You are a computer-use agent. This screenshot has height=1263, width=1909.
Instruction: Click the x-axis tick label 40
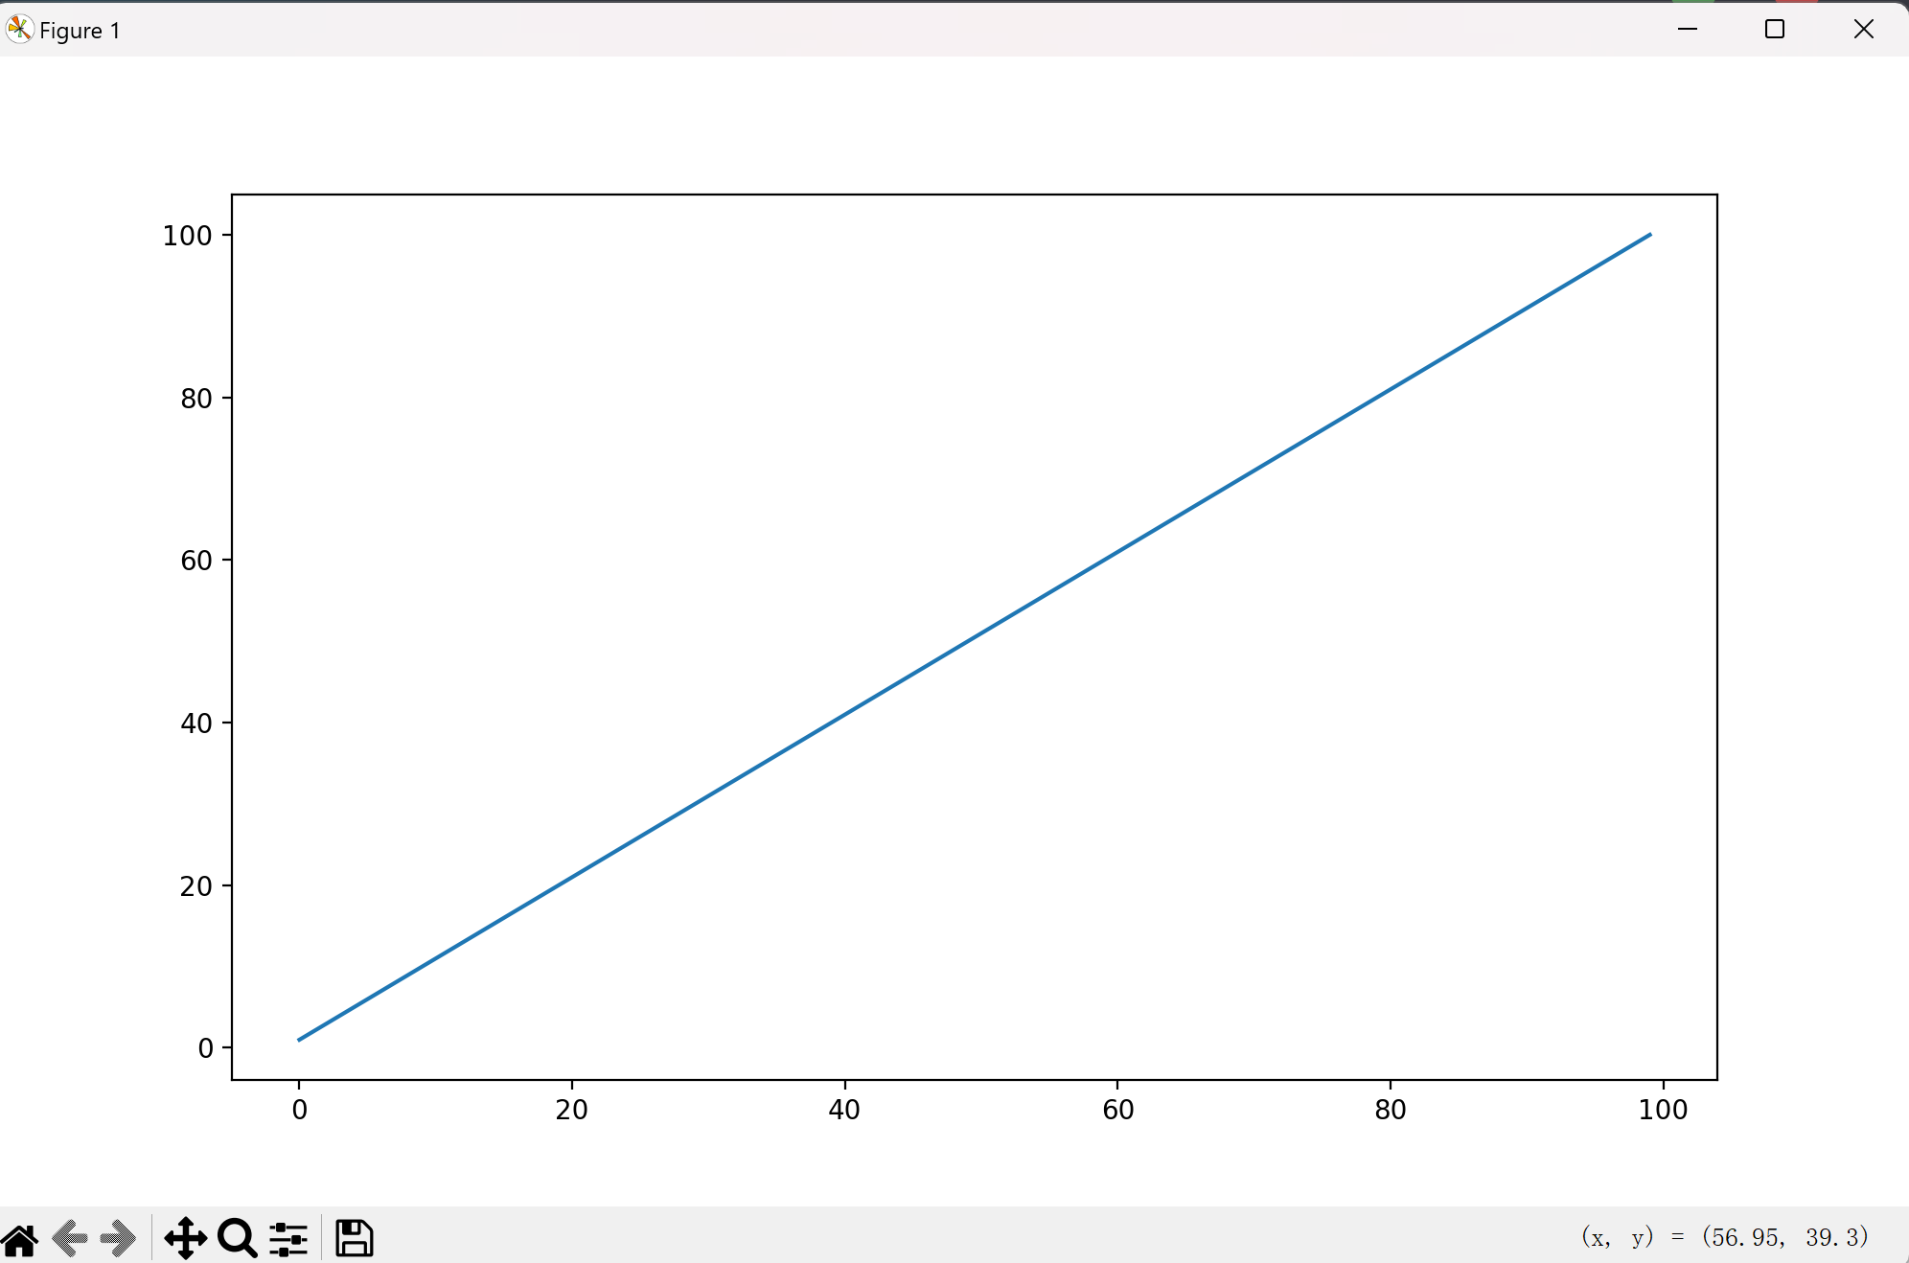click(844, 1110)
